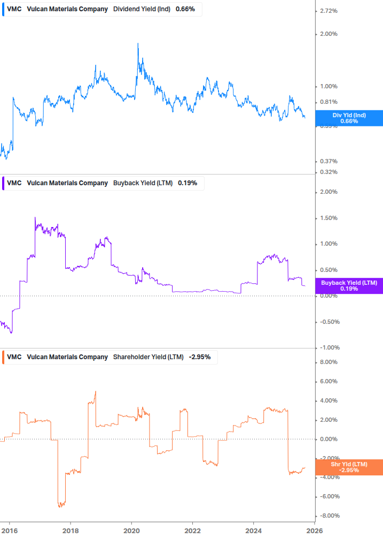Click the 2020 label on the time axis

131,531
